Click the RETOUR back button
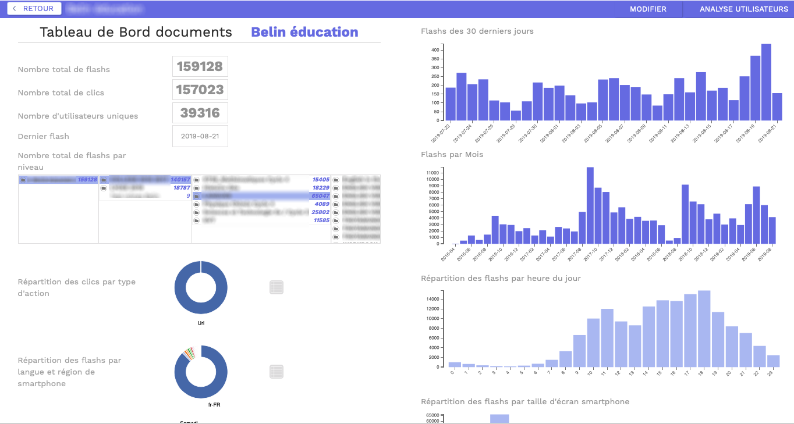Viewport: 794px width, 424px height. 34,9
